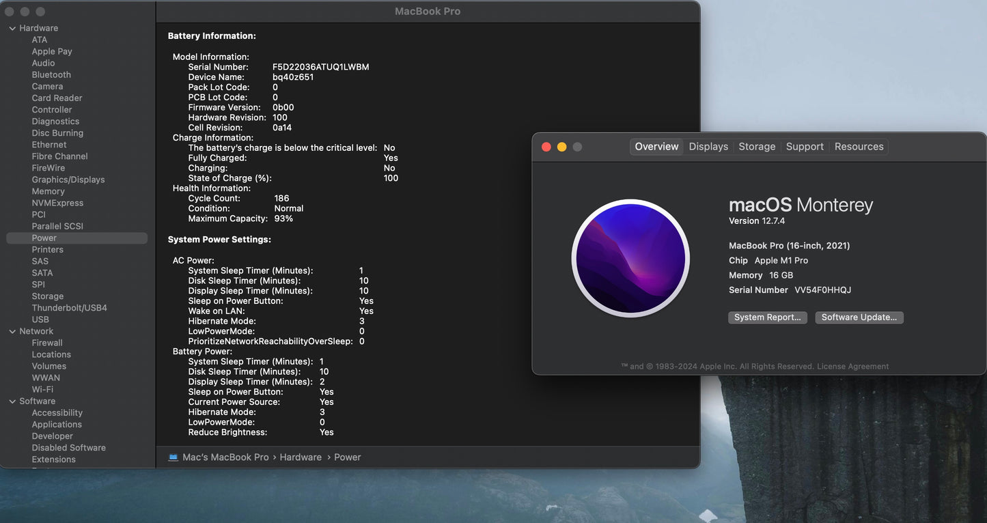Click Version 12.7.4 text

pyautogui.click(x=757, y=221)
